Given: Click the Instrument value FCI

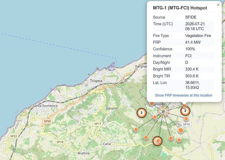Looking at the screenshot, I should tap(188, 56).
